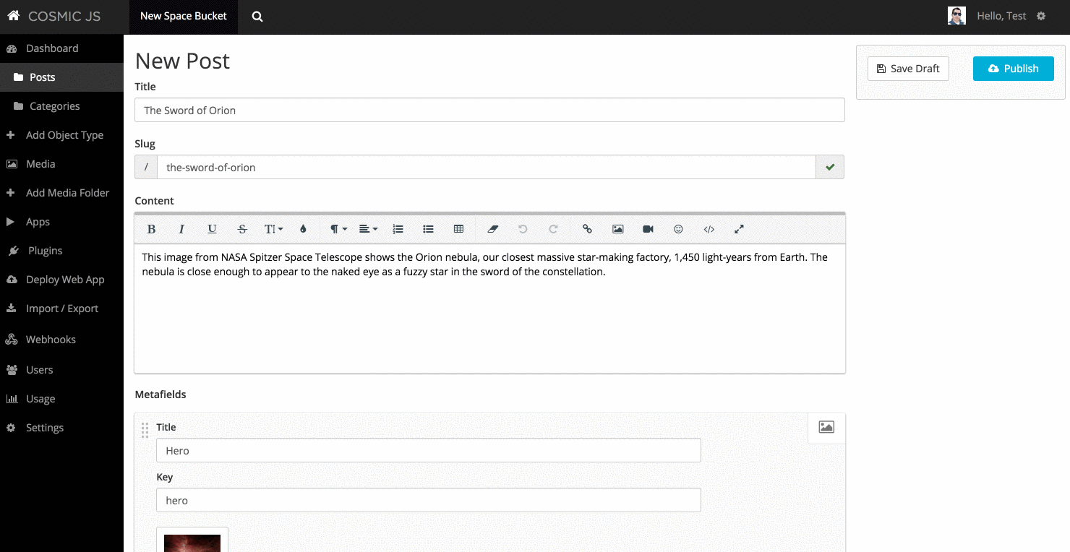Click the home icon beside Cosmic JS
The image size is (1070, 552).
[x=13, y=15]
